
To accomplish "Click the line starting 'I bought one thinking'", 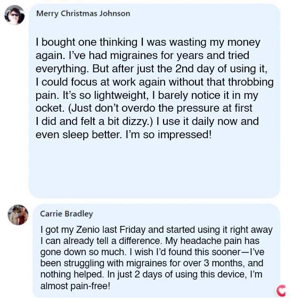I will point(148,43).
